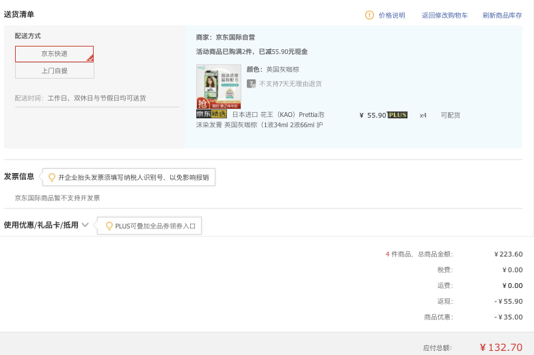Click the orange price info exclamation icon
Viewport: 534px width, 355px height.
369,15
